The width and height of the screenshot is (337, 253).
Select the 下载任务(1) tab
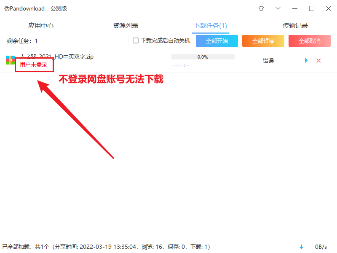(x=210, y=26)
